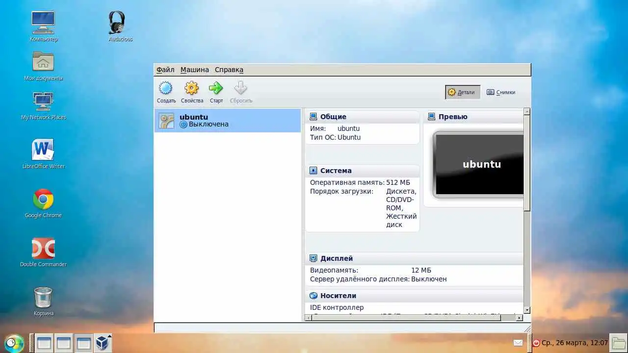Click the folder icon at the taskbar's right end

point(618,343)
